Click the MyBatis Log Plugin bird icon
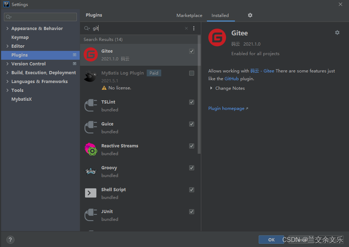The width and height of the screenshot is (349, 247). click(x=91, y=77)
